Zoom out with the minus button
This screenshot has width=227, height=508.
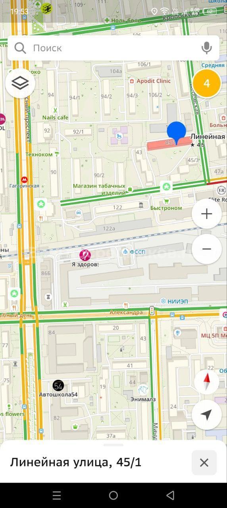click(206, 249)
